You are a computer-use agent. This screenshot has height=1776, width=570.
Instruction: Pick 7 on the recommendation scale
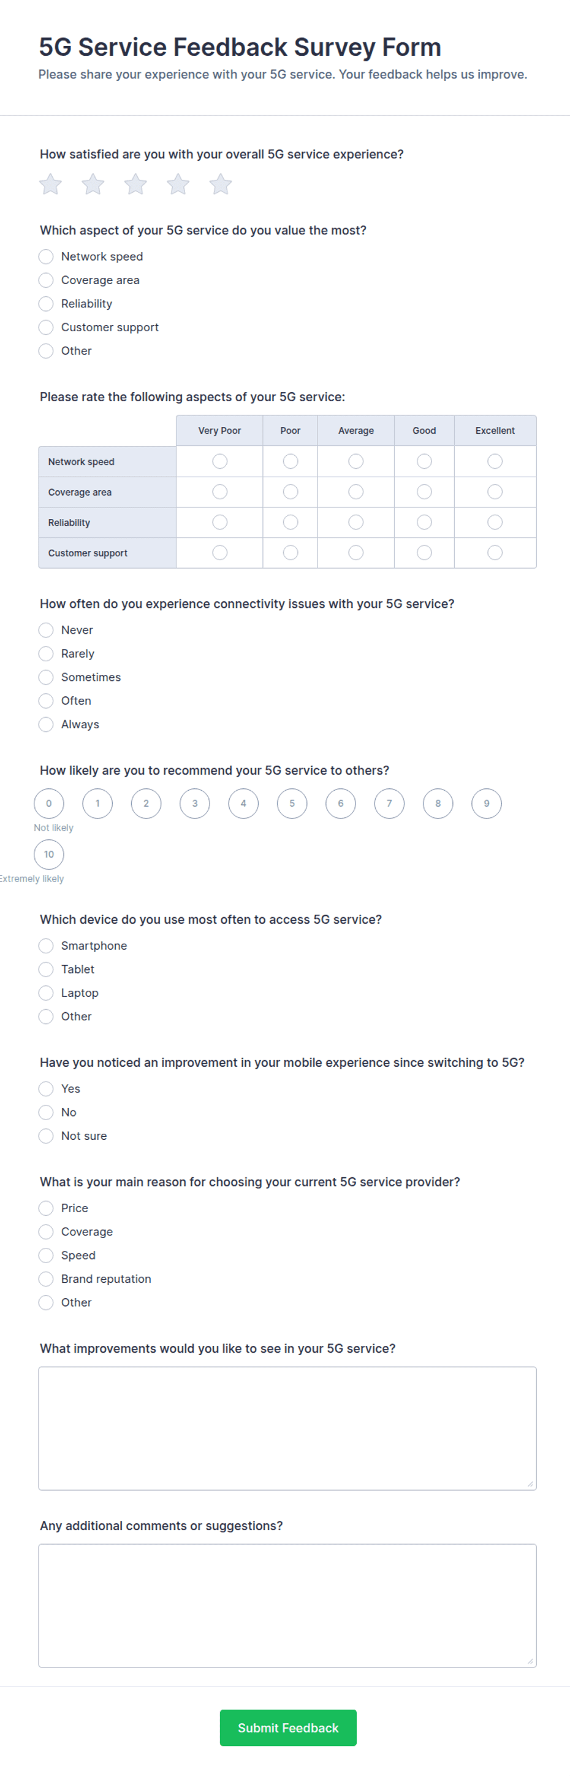pos(390,803)
